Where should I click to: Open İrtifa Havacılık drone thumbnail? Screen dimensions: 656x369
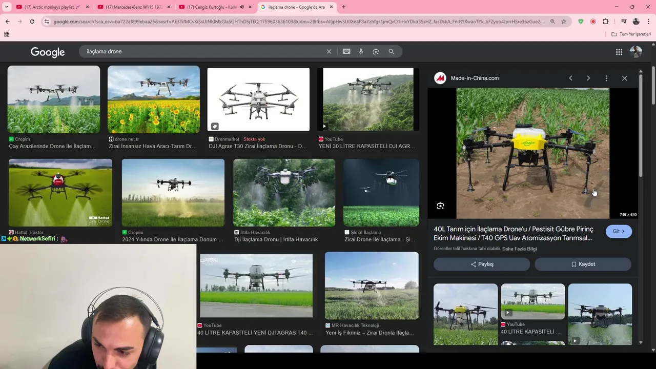pos(284,193)
